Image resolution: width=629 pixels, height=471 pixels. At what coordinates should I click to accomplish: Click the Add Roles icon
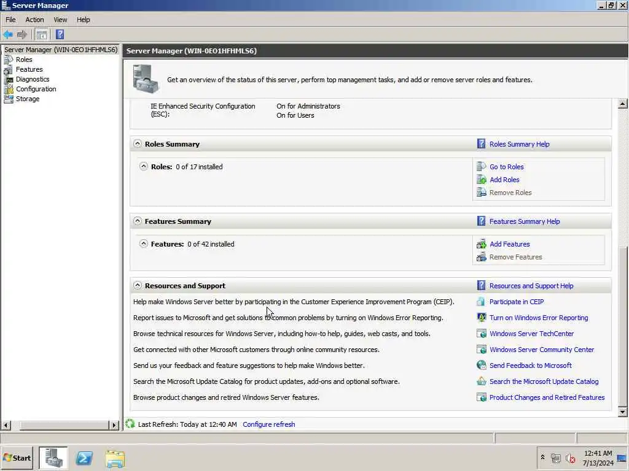481,180
